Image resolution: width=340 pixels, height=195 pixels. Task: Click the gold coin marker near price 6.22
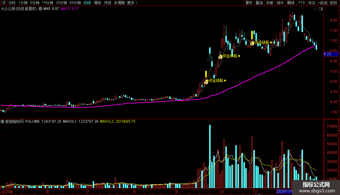coord(220,57)
